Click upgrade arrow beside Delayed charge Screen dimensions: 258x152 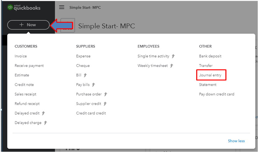tap(45, 123)
